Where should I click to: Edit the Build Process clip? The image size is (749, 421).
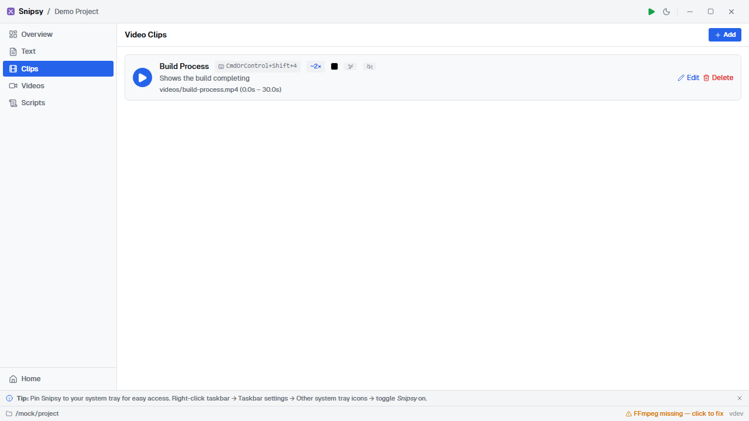688,78
